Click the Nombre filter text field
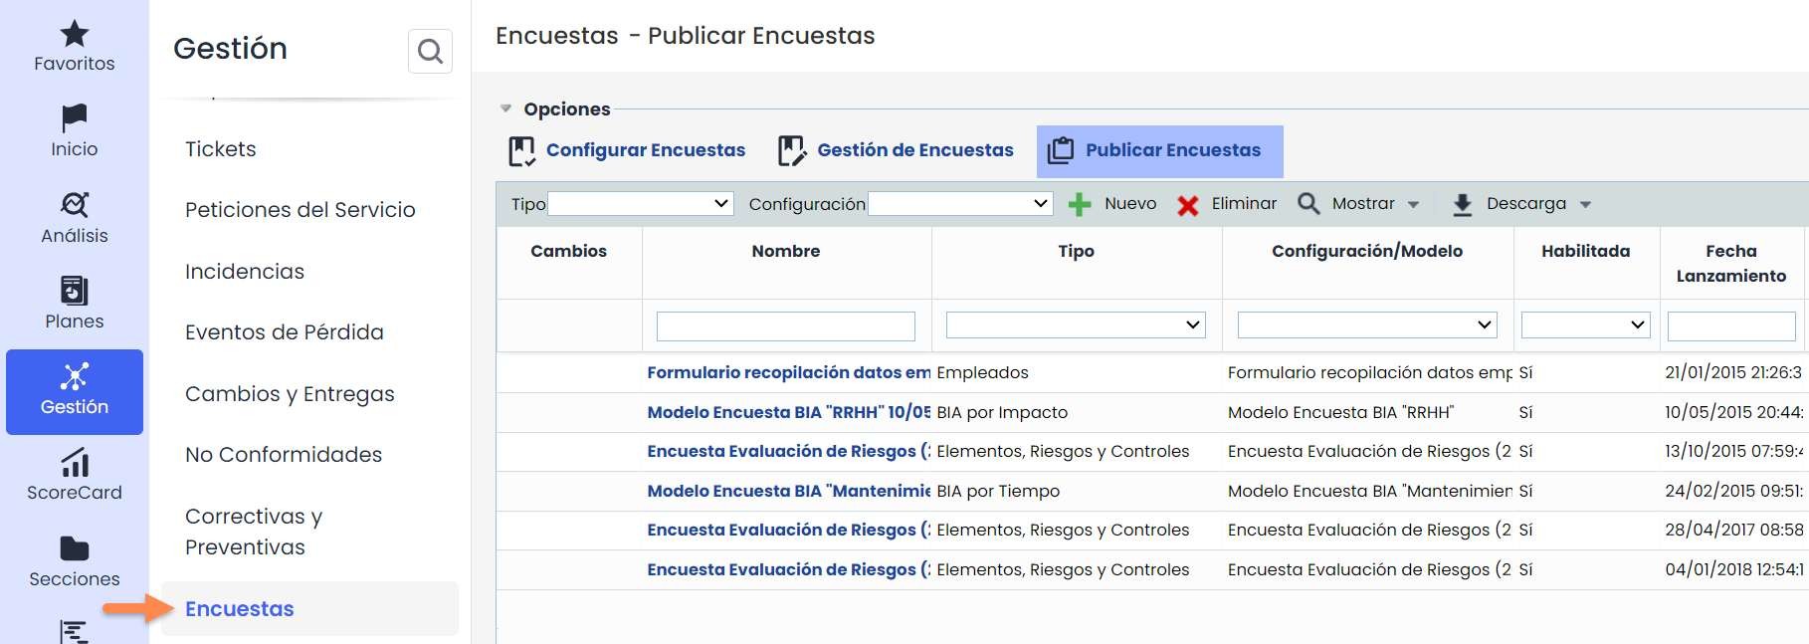1809x644 pixels. [x=785, y=326]
